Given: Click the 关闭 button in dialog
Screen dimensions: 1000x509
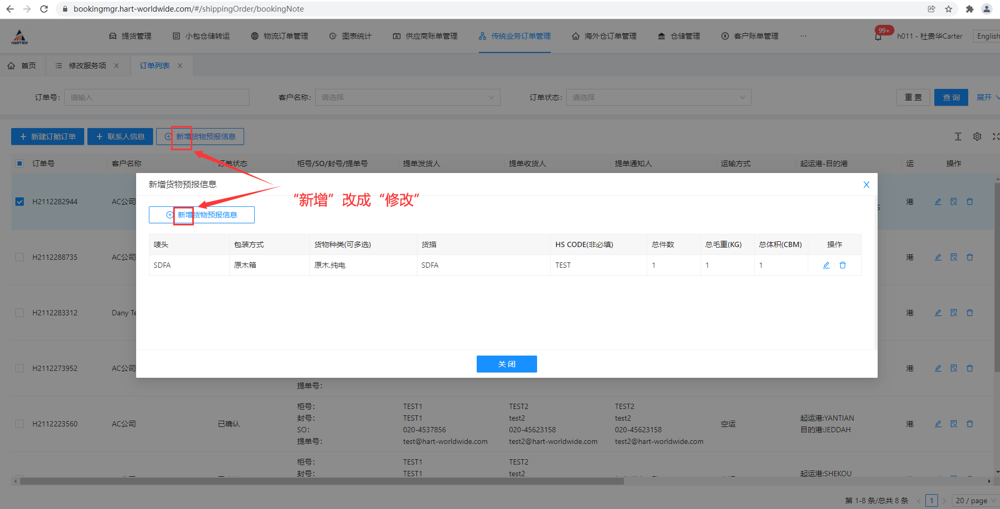Looking at the screenshot, I should tap(506, 364).
